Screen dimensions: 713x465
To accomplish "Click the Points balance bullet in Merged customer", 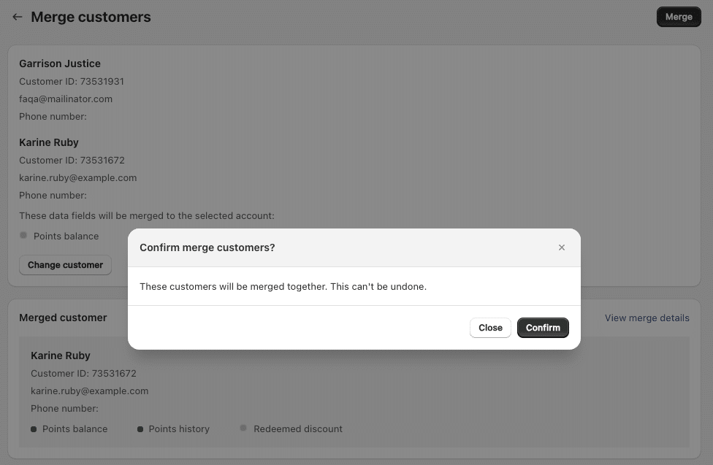I will (34, 429).
